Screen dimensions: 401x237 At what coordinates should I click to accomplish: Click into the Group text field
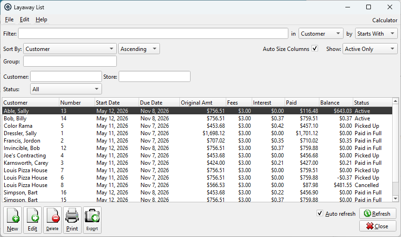(70, 61)
